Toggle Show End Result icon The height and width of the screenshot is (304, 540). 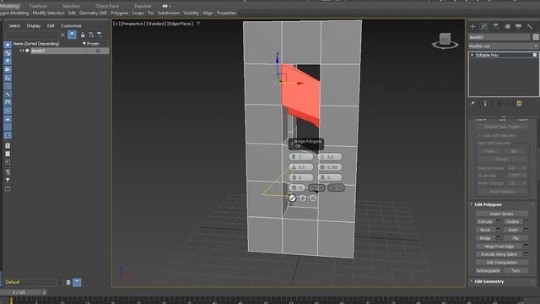coord(485,103)
